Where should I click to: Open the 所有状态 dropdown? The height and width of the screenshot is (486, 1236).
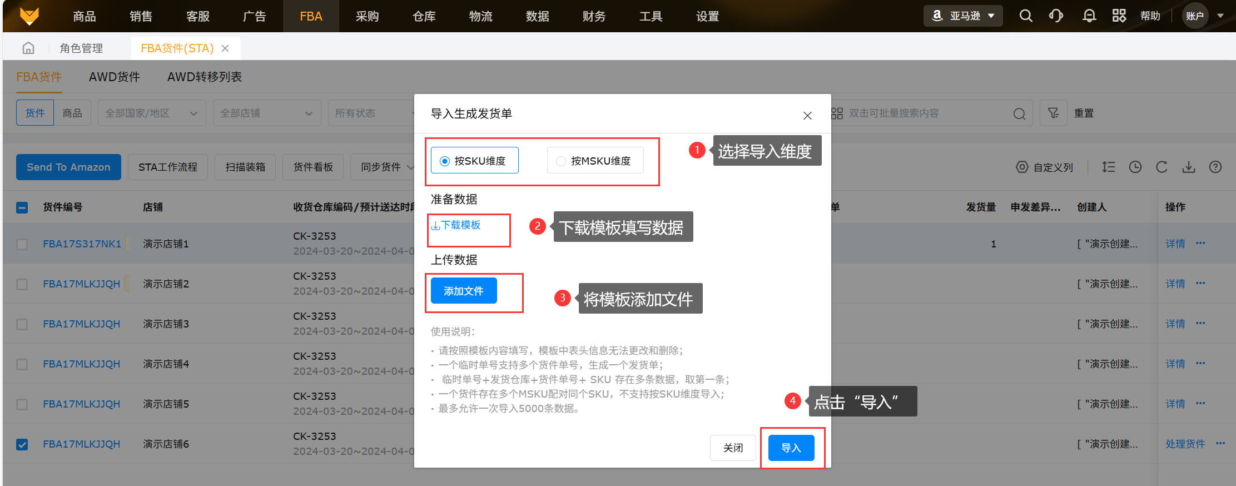[371, 113]
